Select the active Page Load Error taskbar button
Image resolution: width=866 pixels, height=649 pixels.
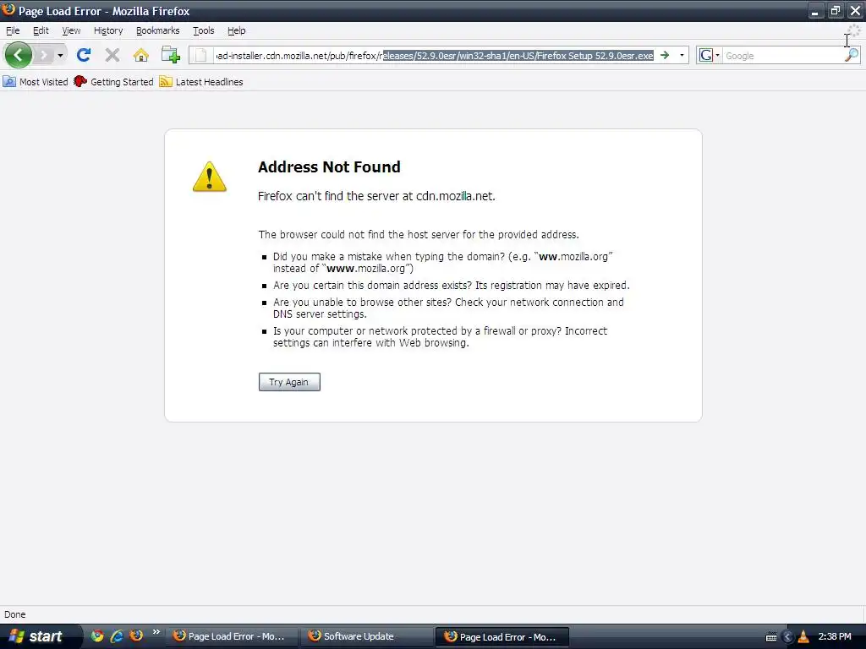click(x=502, y=637)
